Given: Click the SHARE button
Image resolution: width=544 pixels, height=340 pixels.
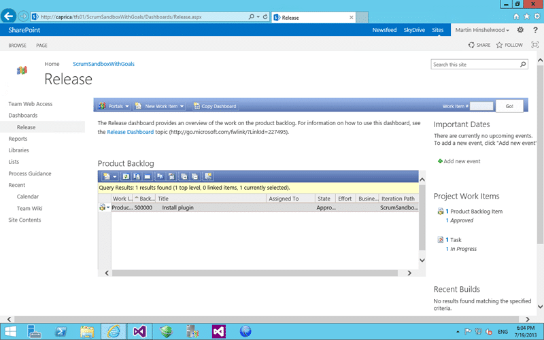Looking at the screenshot, I should [479, 45].
